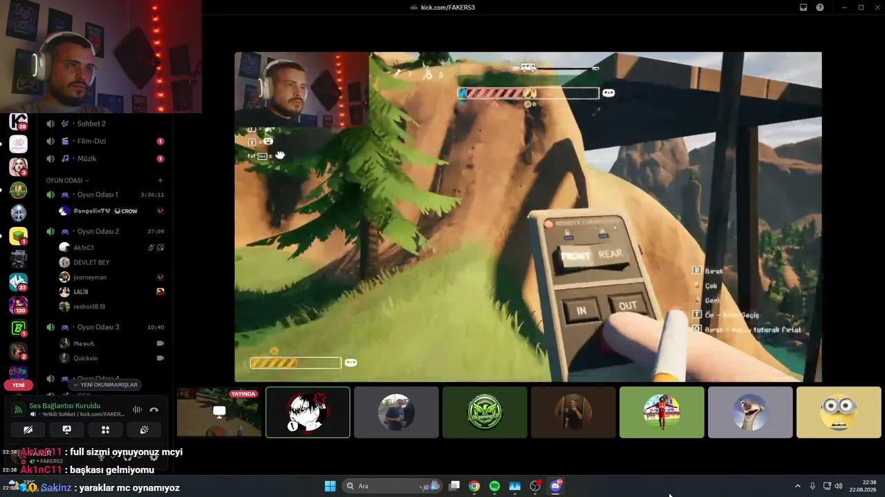Open the Nexus server icon
Image resolution: width=885 pixels, height=497 pixels.
tap(18, 259)
